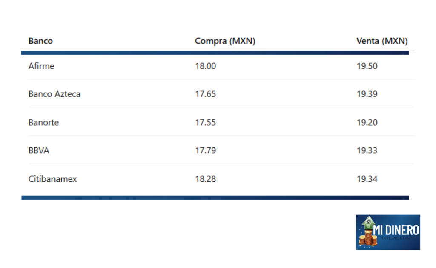Viewport: 436px width, 268px height.
Task: Click Banorte's compra value 17.55
Action: pyautogui.click(x=206, y=122)
